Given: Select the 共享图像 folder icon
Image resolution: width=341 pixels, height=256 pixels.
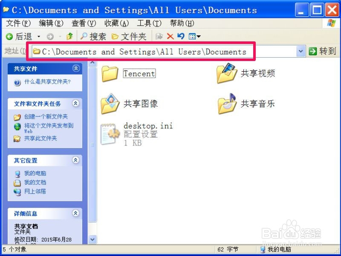Looking at the screenshot, I should pos(110,104).
